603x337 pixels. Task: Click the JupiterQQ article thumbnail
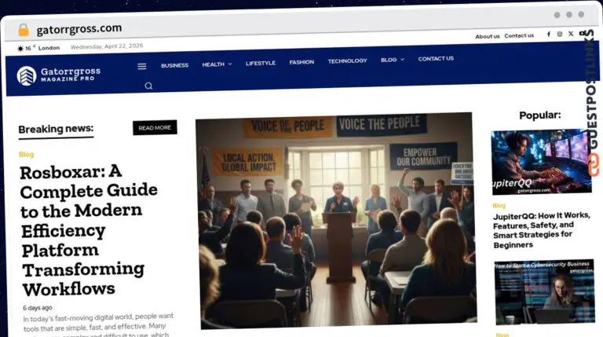click(x=541, y=162)
